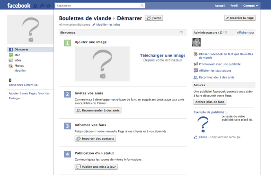
Task: Open notifications globe icon
Action: point(48,6)
